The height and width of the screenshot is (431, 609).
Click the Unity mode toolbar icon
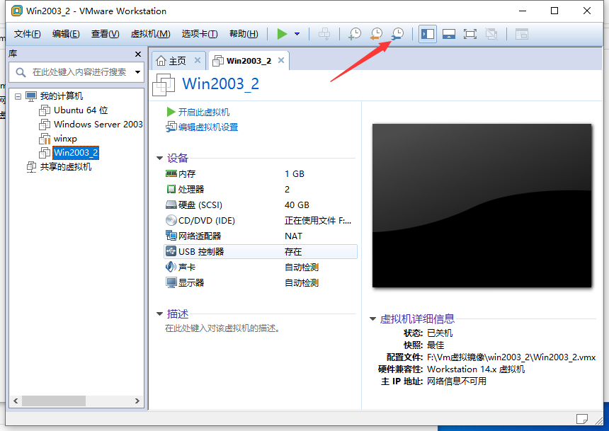pyautogui.click(x=491, y=34)
